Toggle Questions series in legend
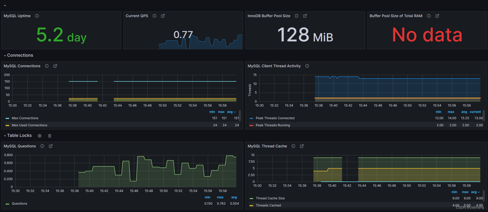Screen dimensions: 488x212 (20, 204)
